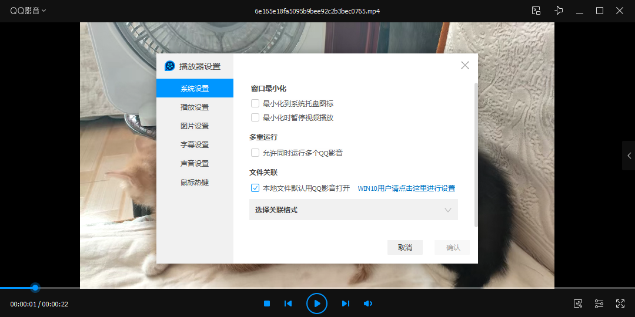Pin window on top icon
The height and width of the screenshot is (317, 635).
pos(559,11)
